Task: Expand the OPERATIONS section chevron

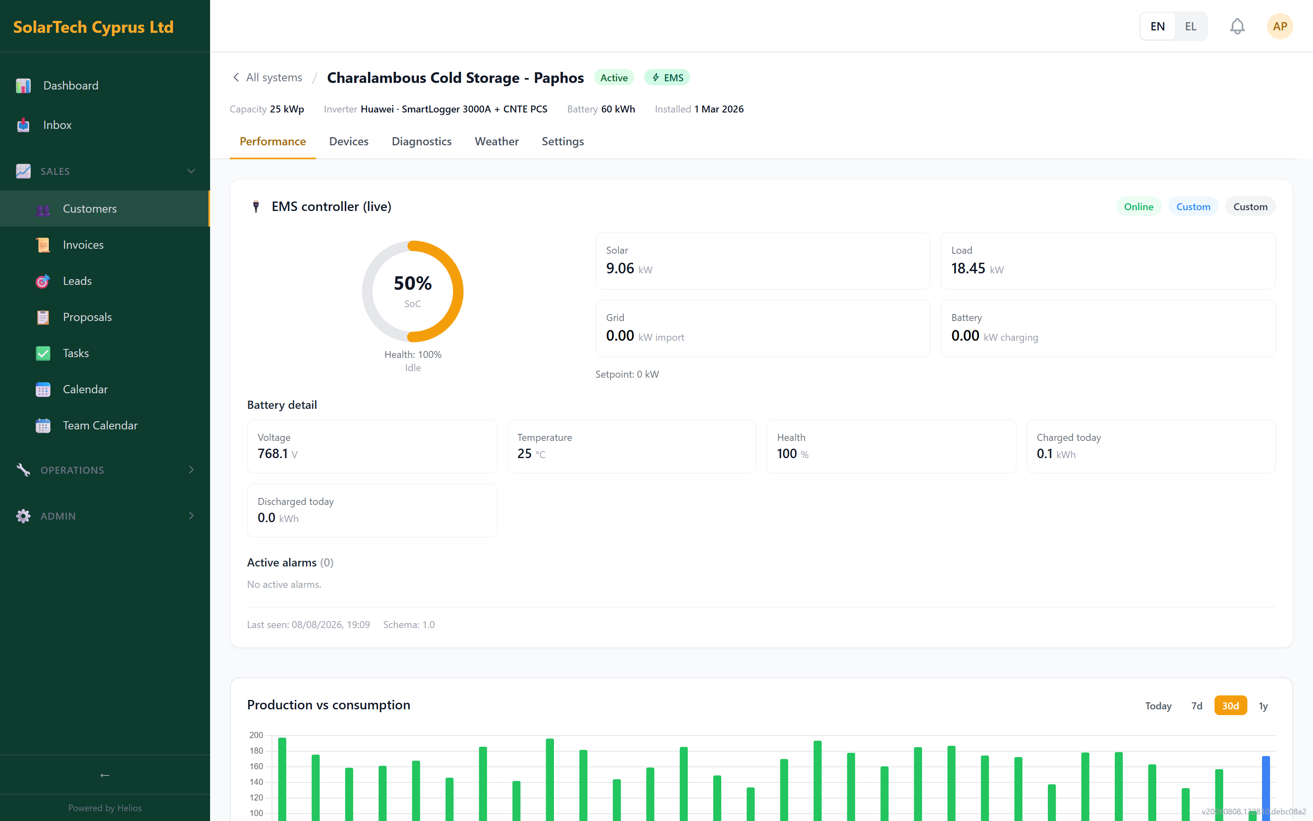Action: [x=191, y=470]
